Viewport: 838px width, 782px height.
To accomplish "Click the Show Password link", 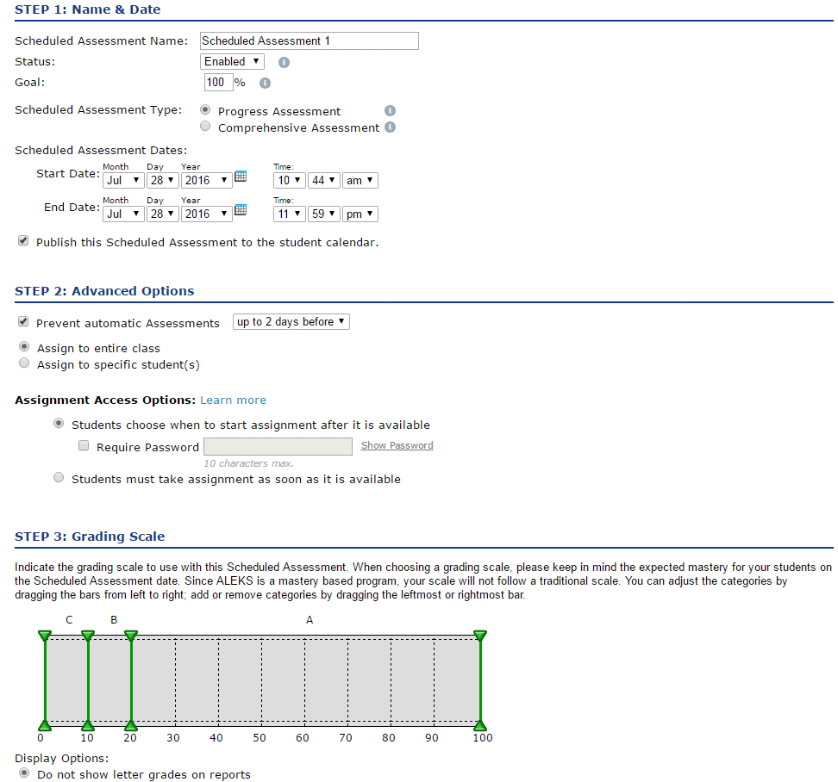I will coord(397,446).
